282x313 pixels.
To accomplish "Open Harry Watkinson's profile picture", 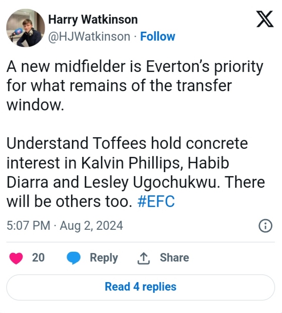I will 25,28.
